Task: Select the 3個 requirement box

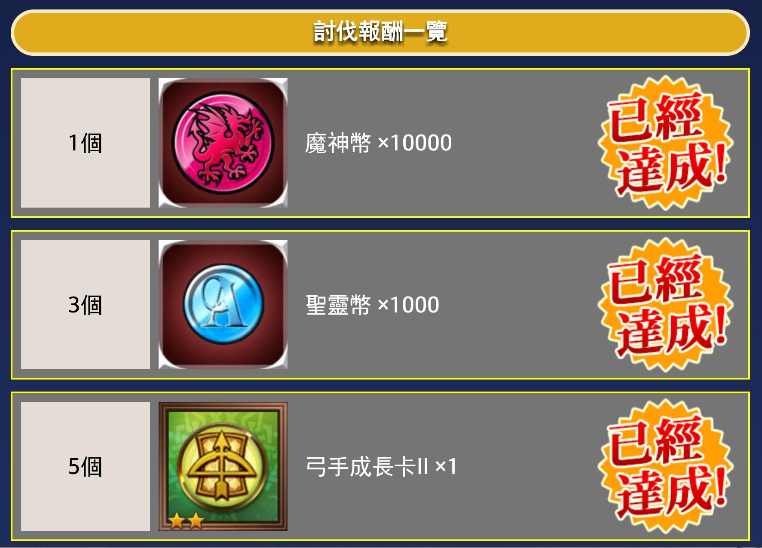Action: pyautogui.click(x=86, y=304)
